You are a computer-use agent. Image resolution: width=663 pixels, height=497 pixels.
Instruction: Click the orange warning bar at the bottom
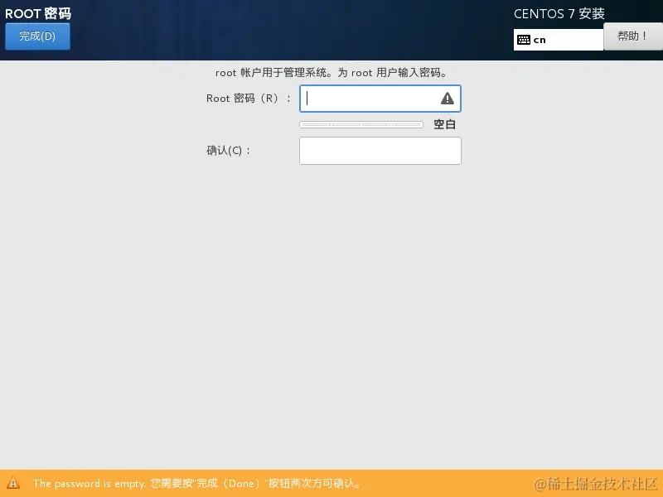pos(331,484)
